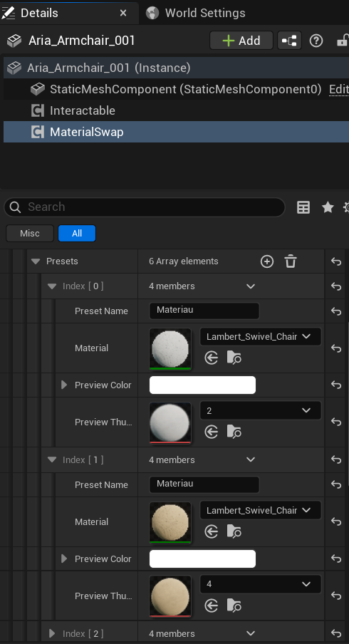This screenshot has height=644, width=349.
Task: Reset Index [1] Preset Name to default
Action: point(336,485)
